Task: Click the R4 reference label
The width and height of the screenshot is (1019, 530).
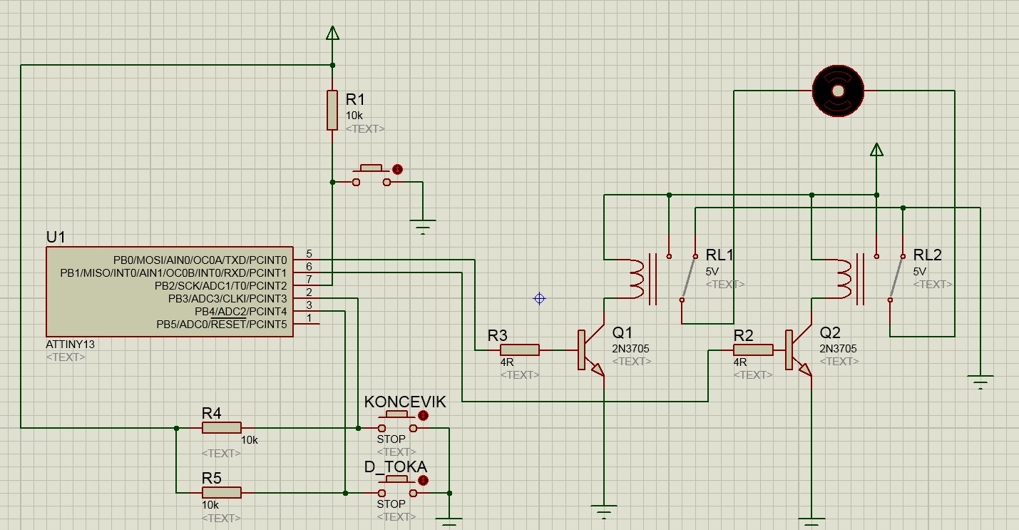Action: [x=212, y=413]
